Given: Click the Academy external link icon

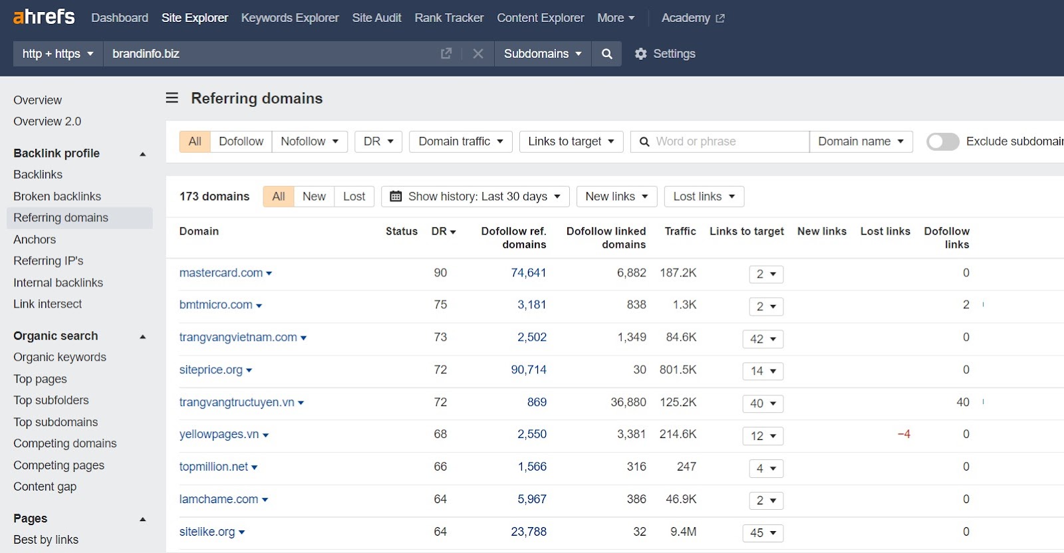Looking at the screenshot, I should [x=720, y=19].
